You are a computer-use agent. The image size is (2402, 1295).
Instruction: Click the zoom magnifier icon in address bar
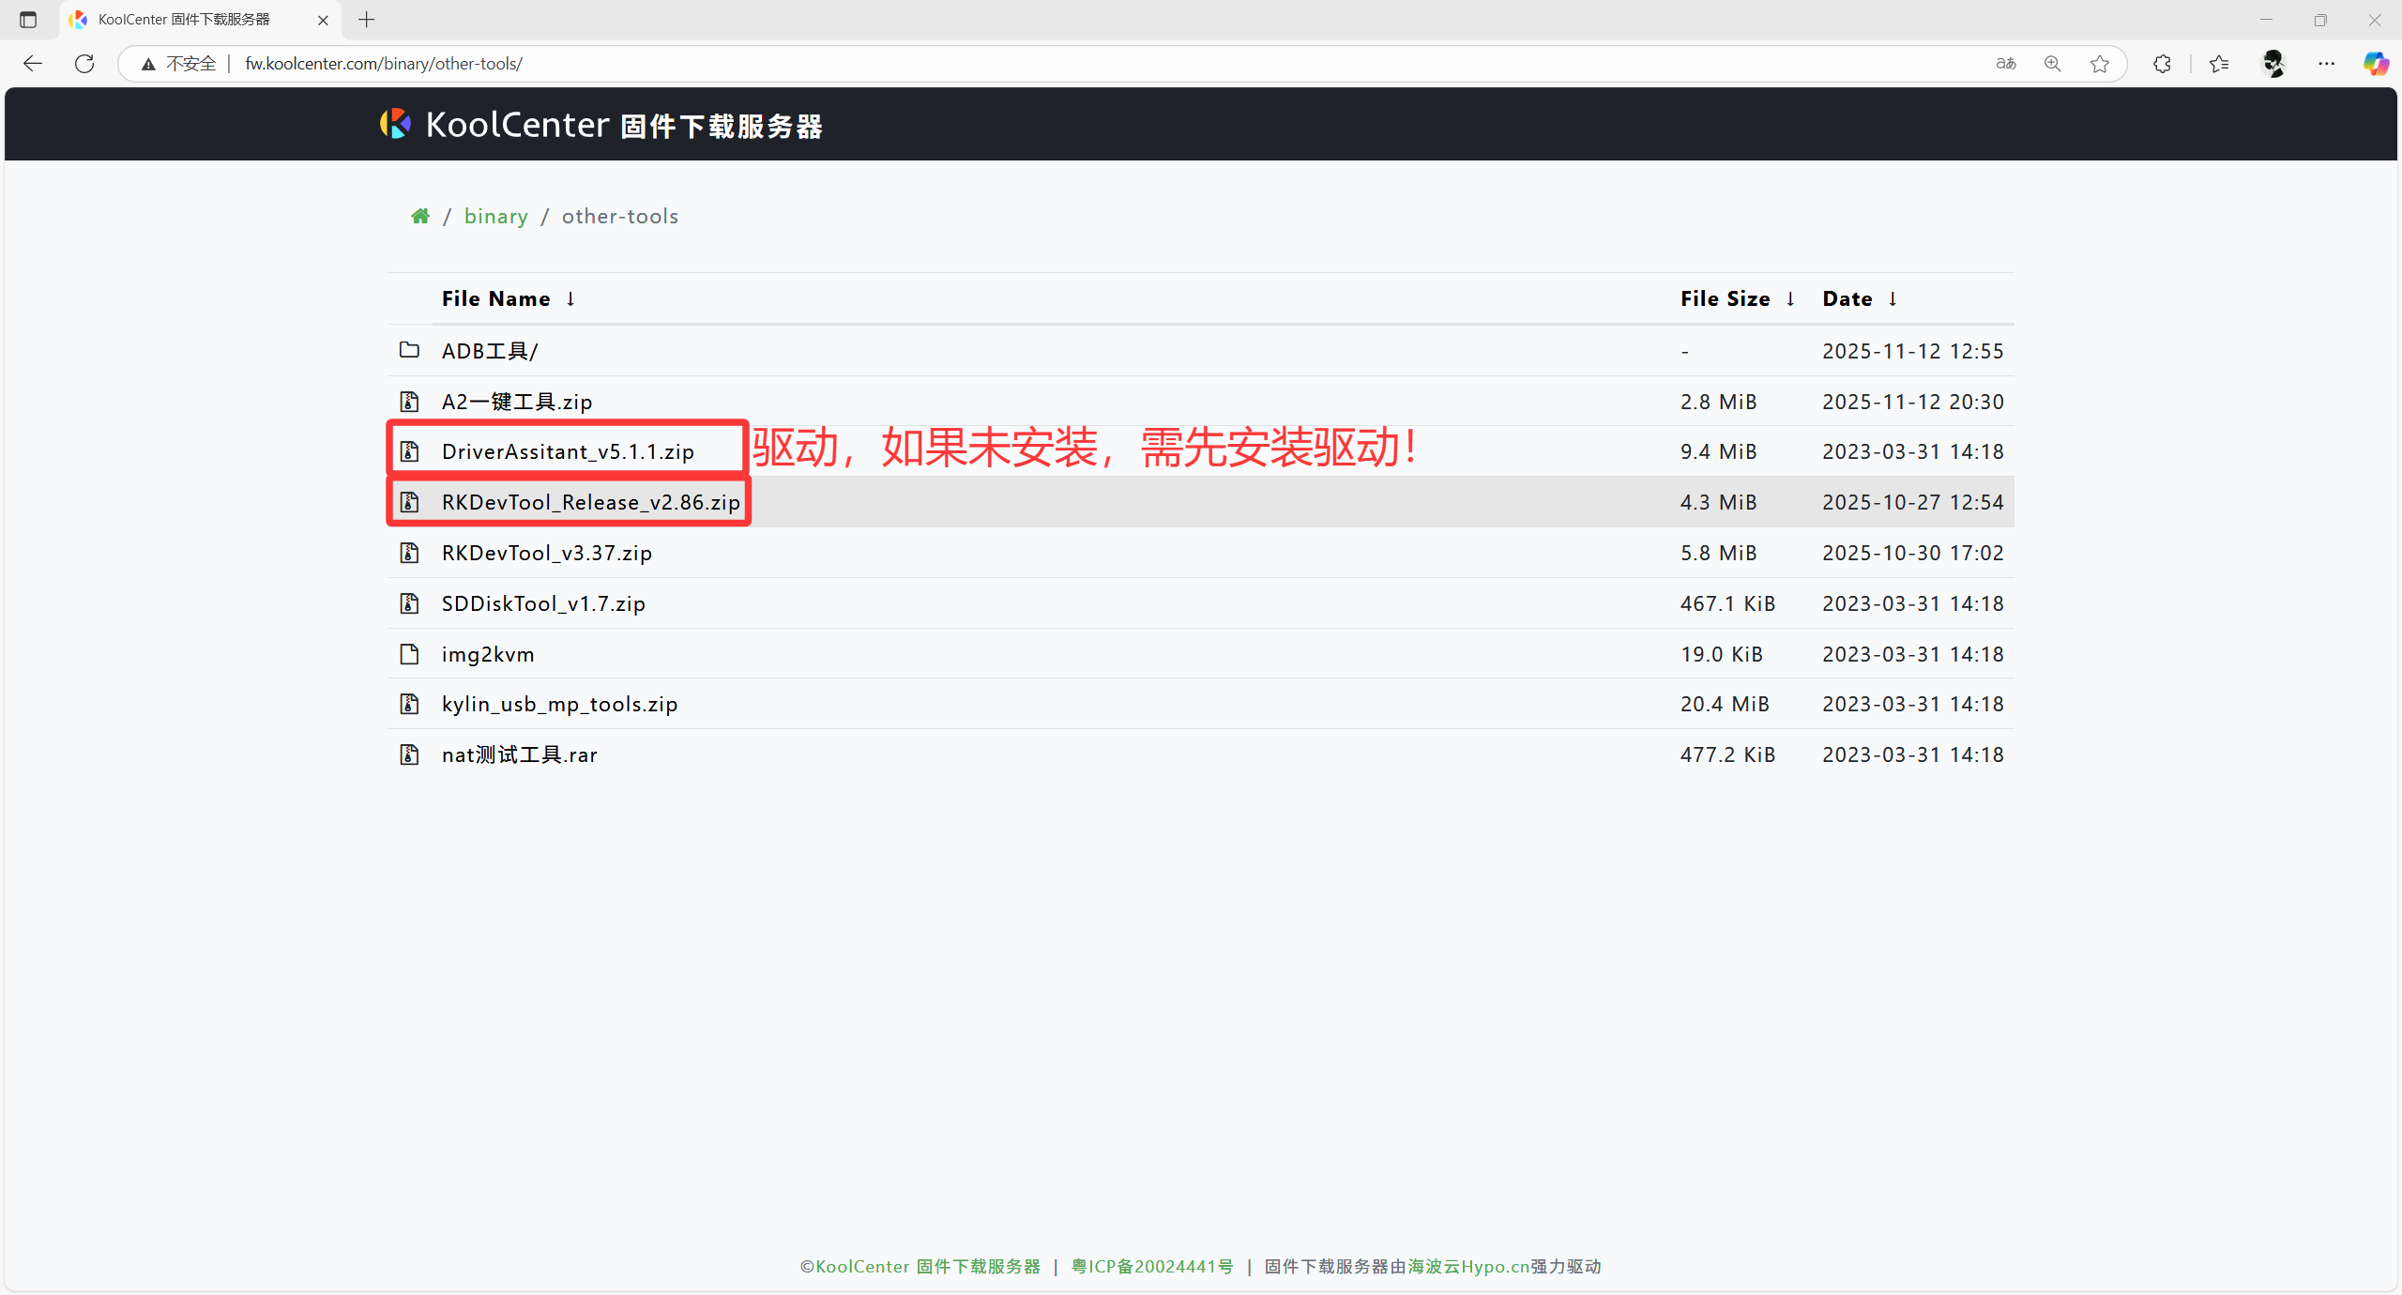(x=2053, y=64)
